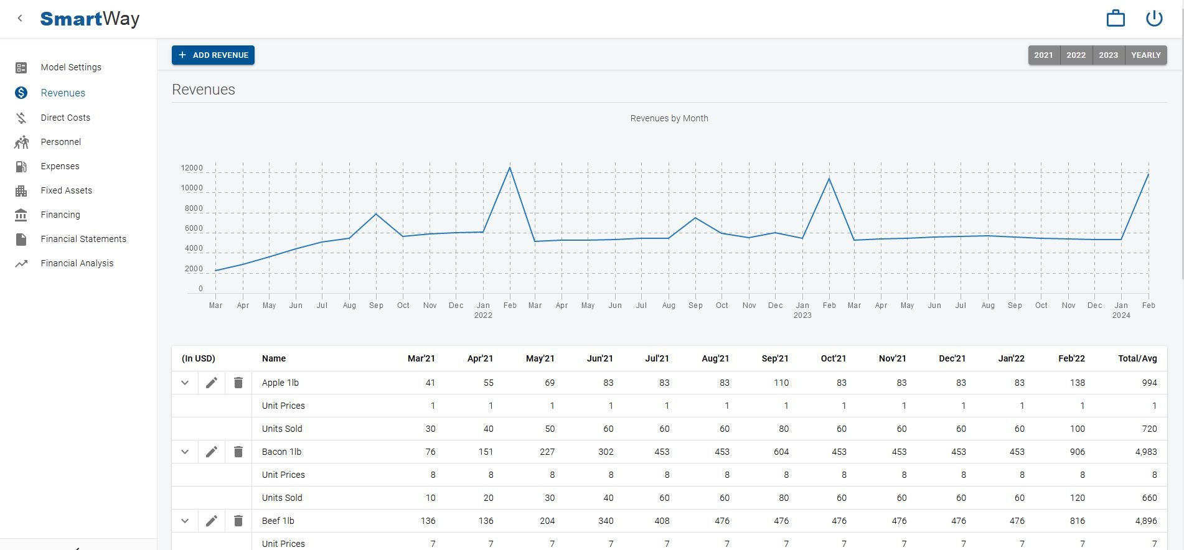This screenshot has height=550, width=1184.
Task: Click the Jun'21 column header
Action: [x=600, y=358]
